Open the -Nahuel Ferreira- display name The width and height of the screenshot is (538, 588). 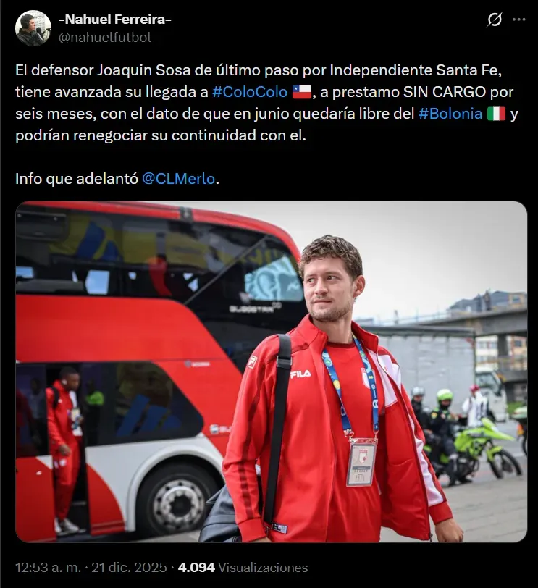click(114, 19)
